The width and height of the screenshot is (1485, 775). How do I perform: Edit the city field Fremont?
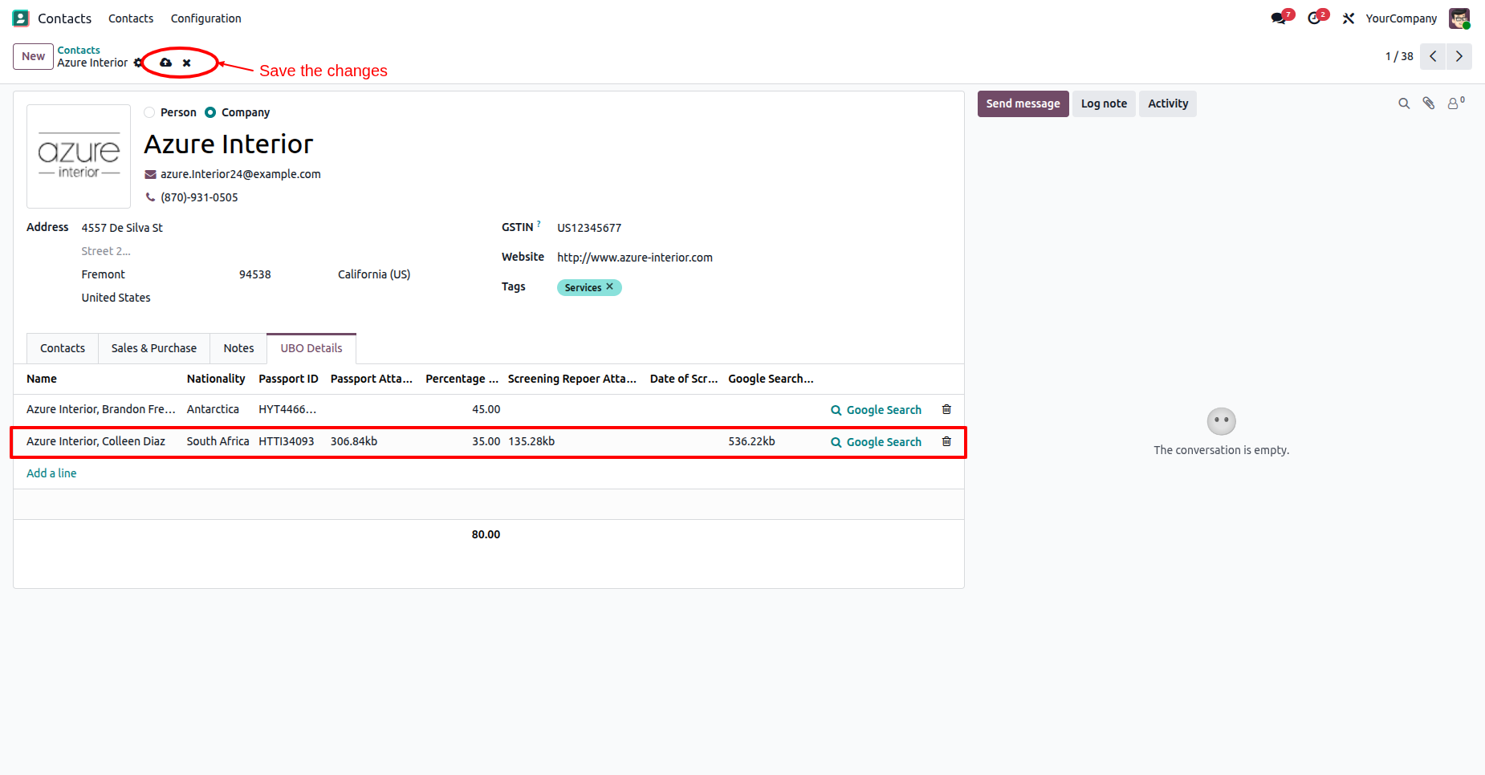[x=104, y=274]
